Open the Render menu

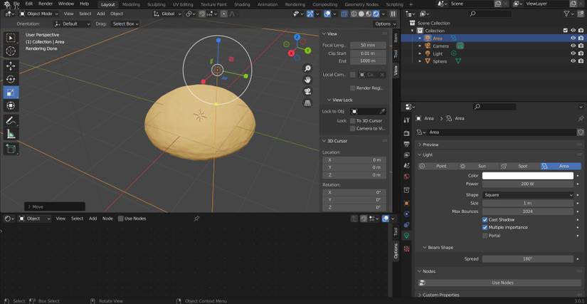point(46,4)
